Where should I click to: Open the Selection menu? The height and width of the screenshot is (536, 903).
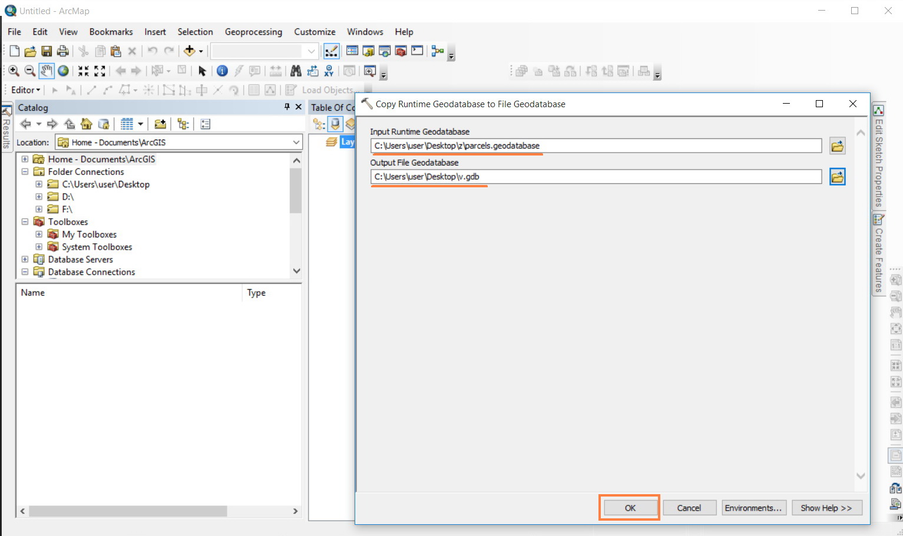point(195,32)
